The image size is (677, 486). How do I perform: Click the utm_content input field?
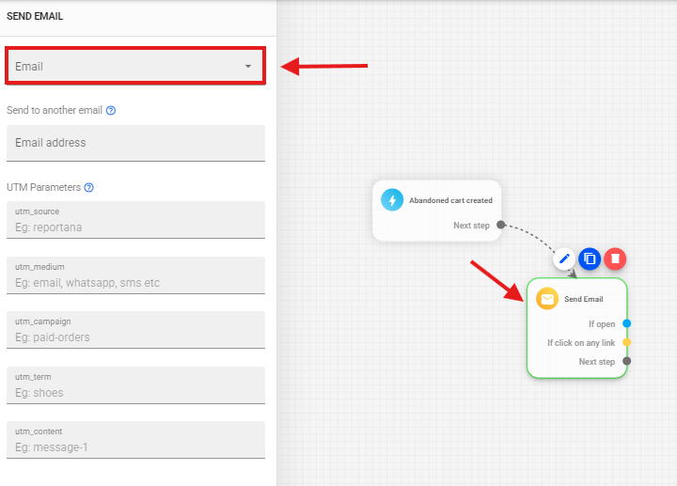pyautogui.click(x=135, y=447)
